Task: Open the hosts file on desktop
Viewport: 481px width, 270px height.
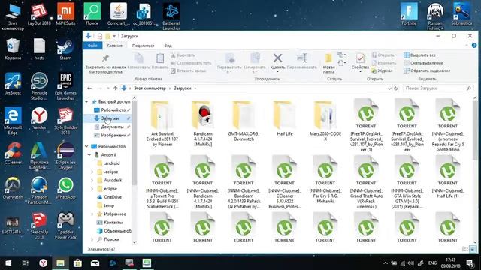Action: [x=39, y=49]
